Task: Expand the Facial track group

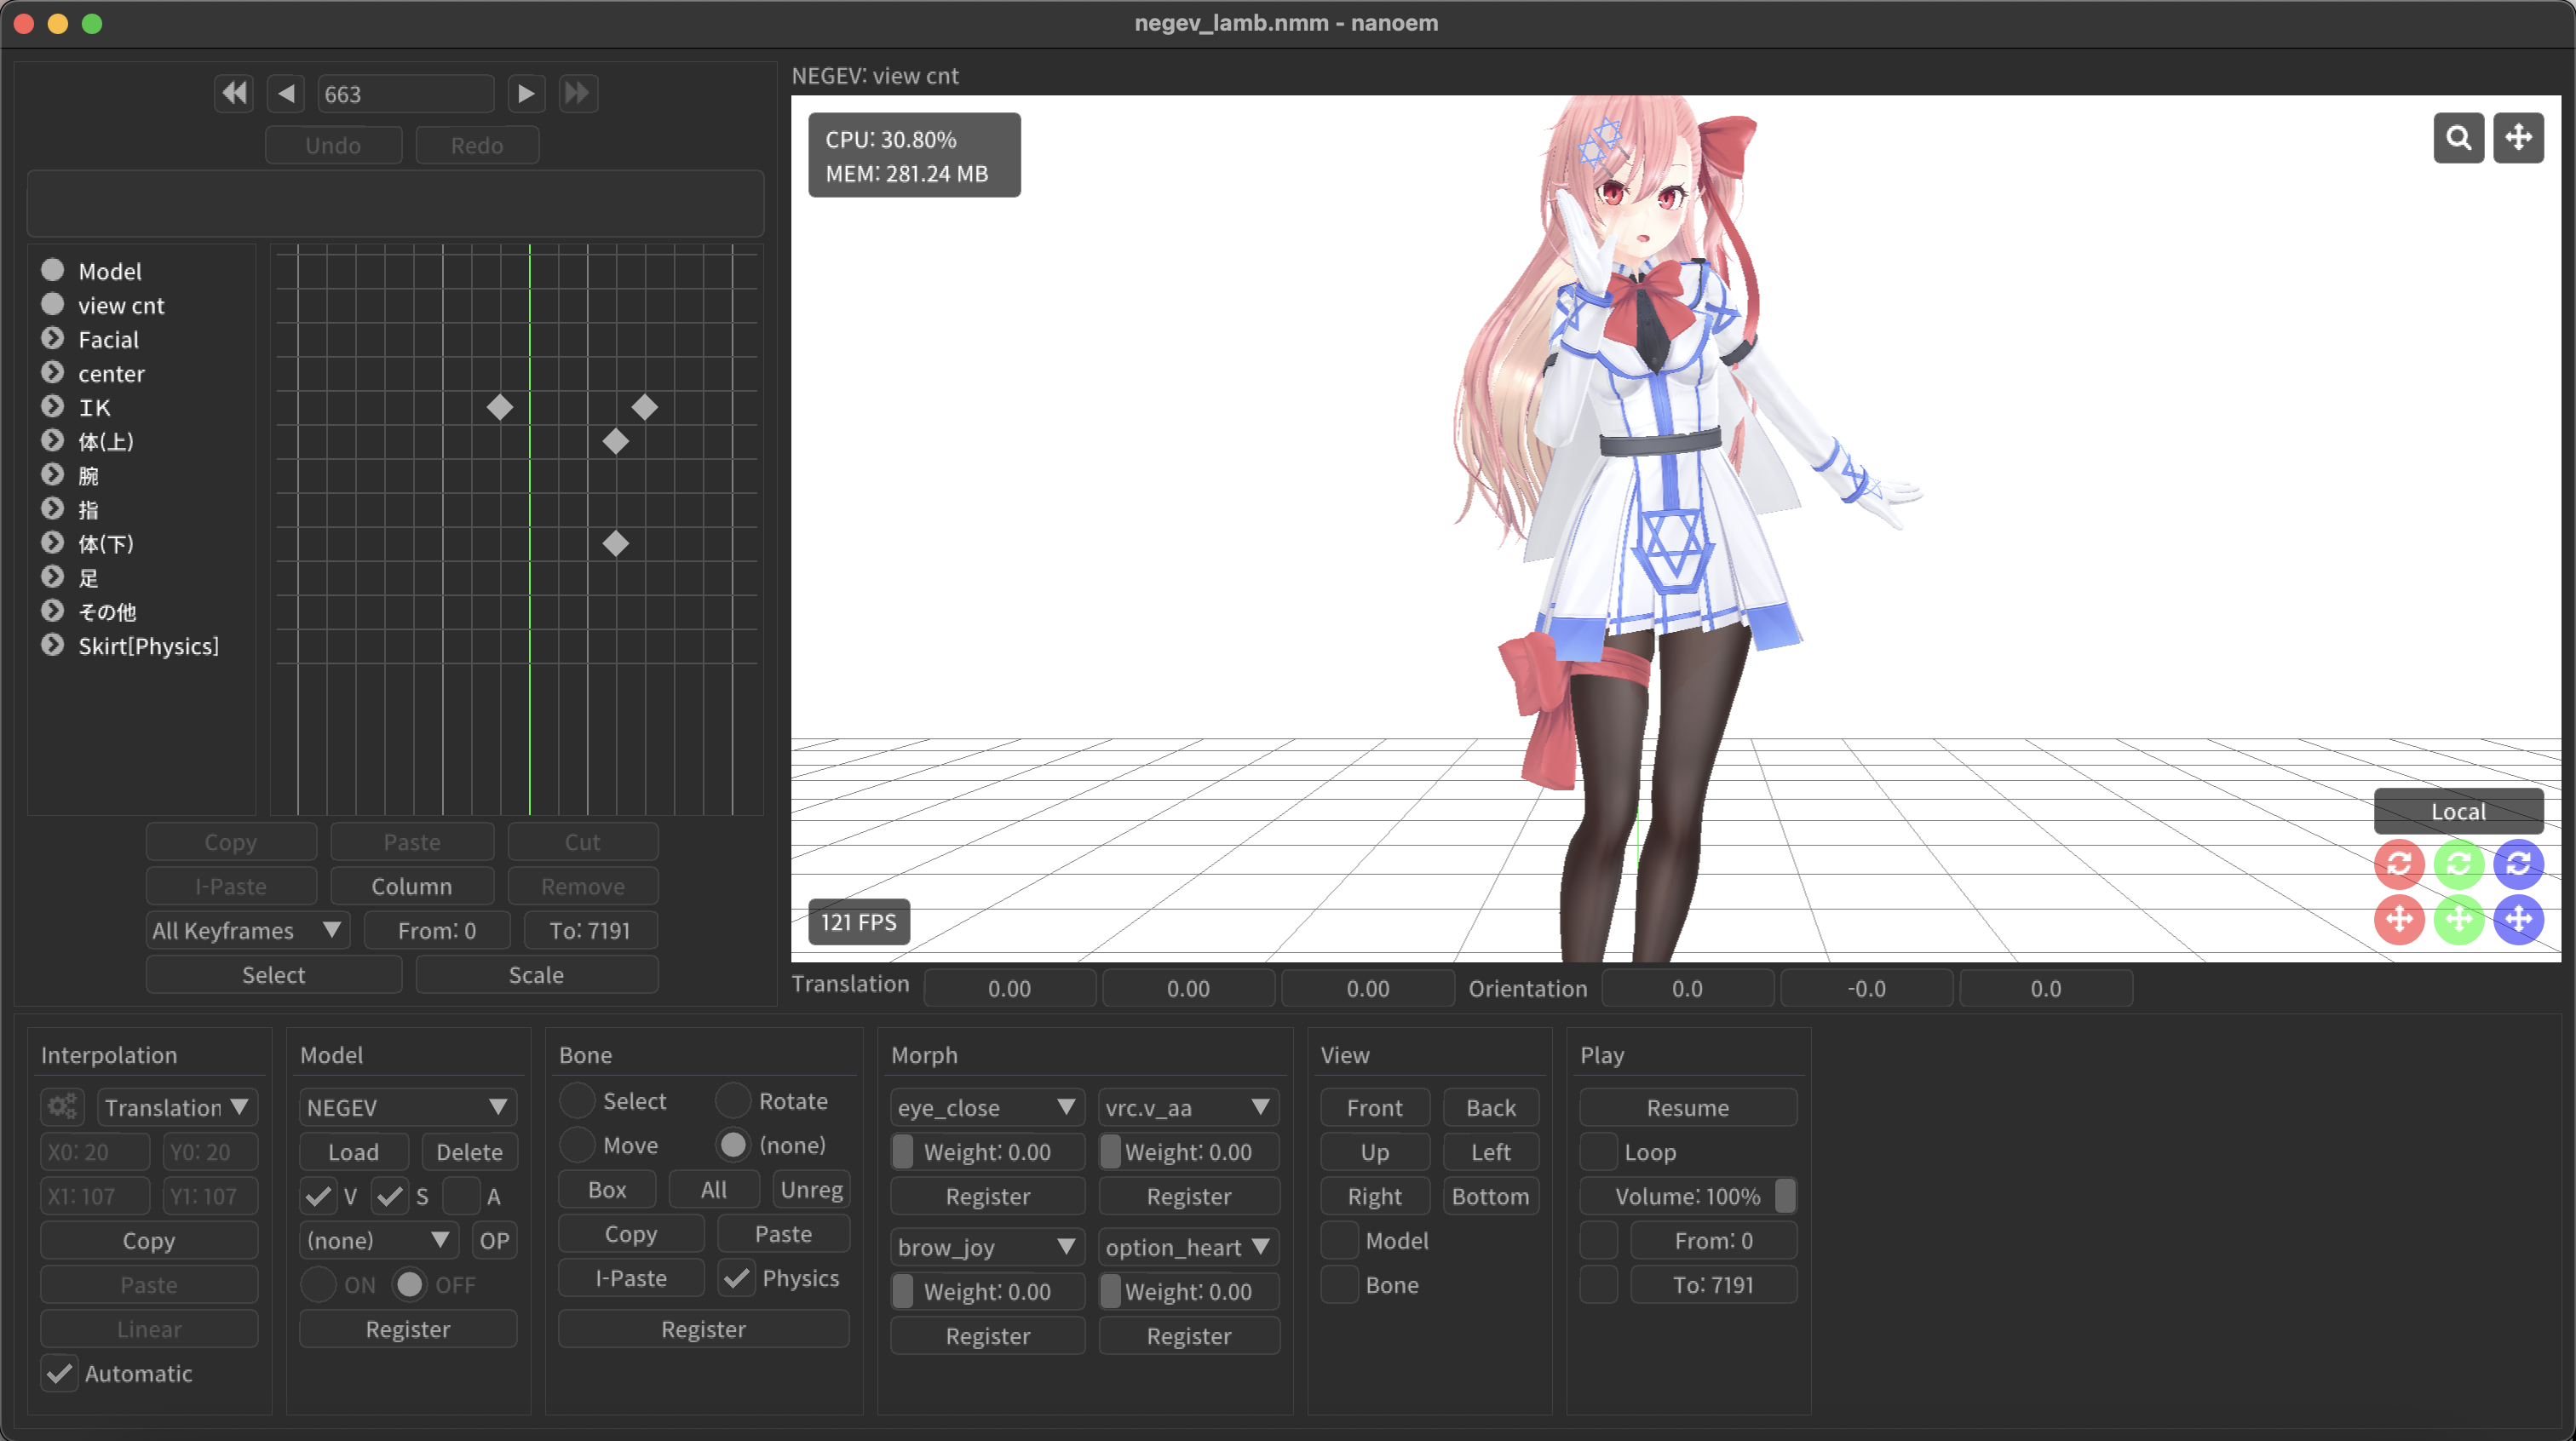Action: (53, 339)
